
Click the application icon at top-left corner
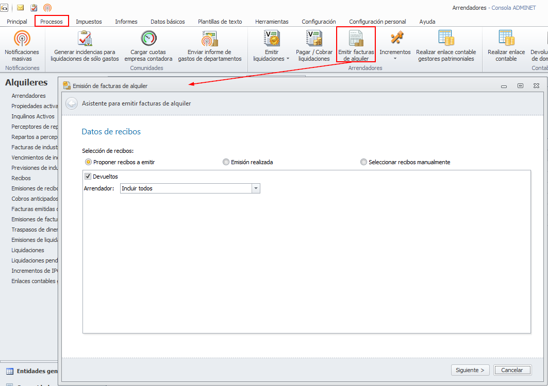click(x=4, y=7)
